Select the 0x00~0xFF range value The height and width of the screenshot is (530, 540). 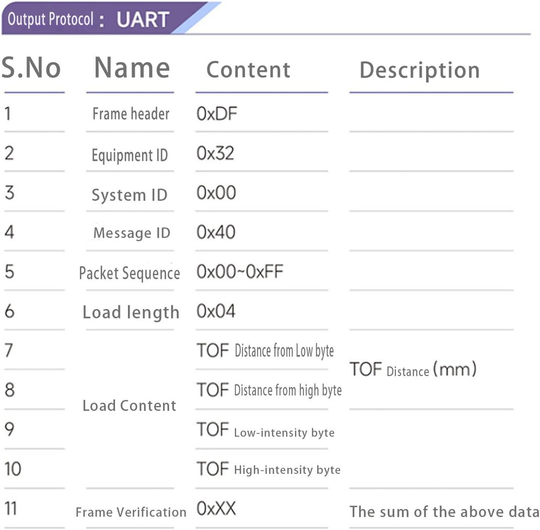point(240,272)
